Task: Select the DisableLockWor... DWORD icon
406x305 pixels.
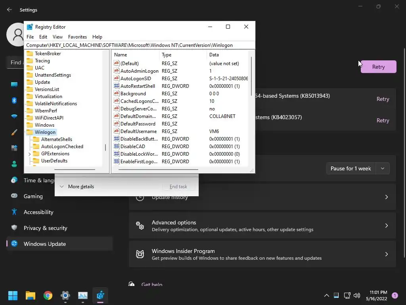Action: point(117,153)
